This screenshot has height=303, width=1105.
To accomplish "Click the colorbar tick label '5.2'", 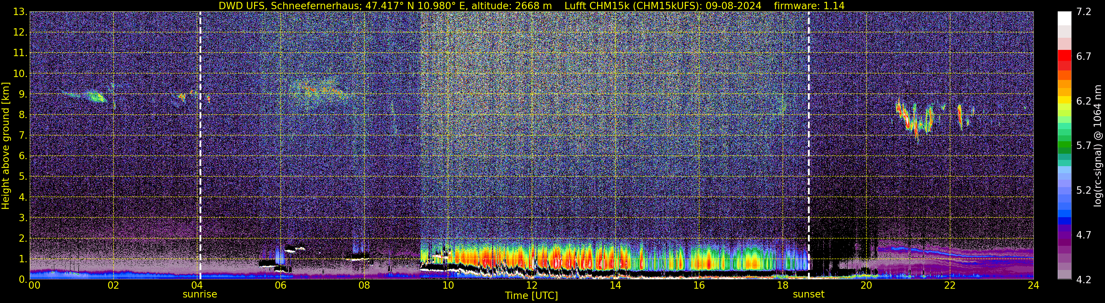I will pyautogui.click(x=1084, y=190).
